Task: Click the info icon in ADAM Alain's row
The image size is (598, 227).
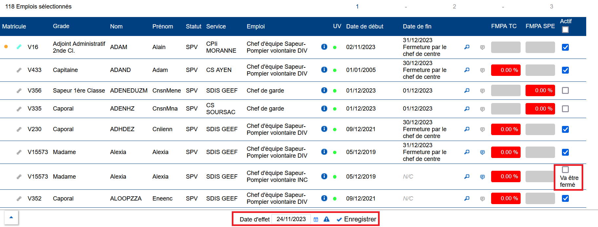Action: (324, 47)
